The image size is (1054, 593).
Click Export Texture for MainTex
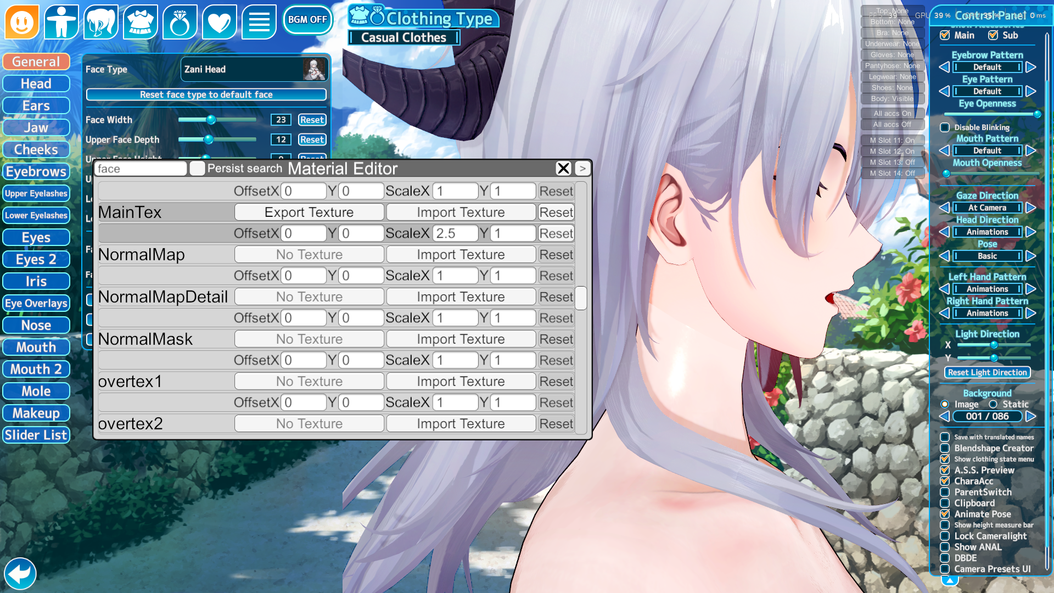[309, 212]
